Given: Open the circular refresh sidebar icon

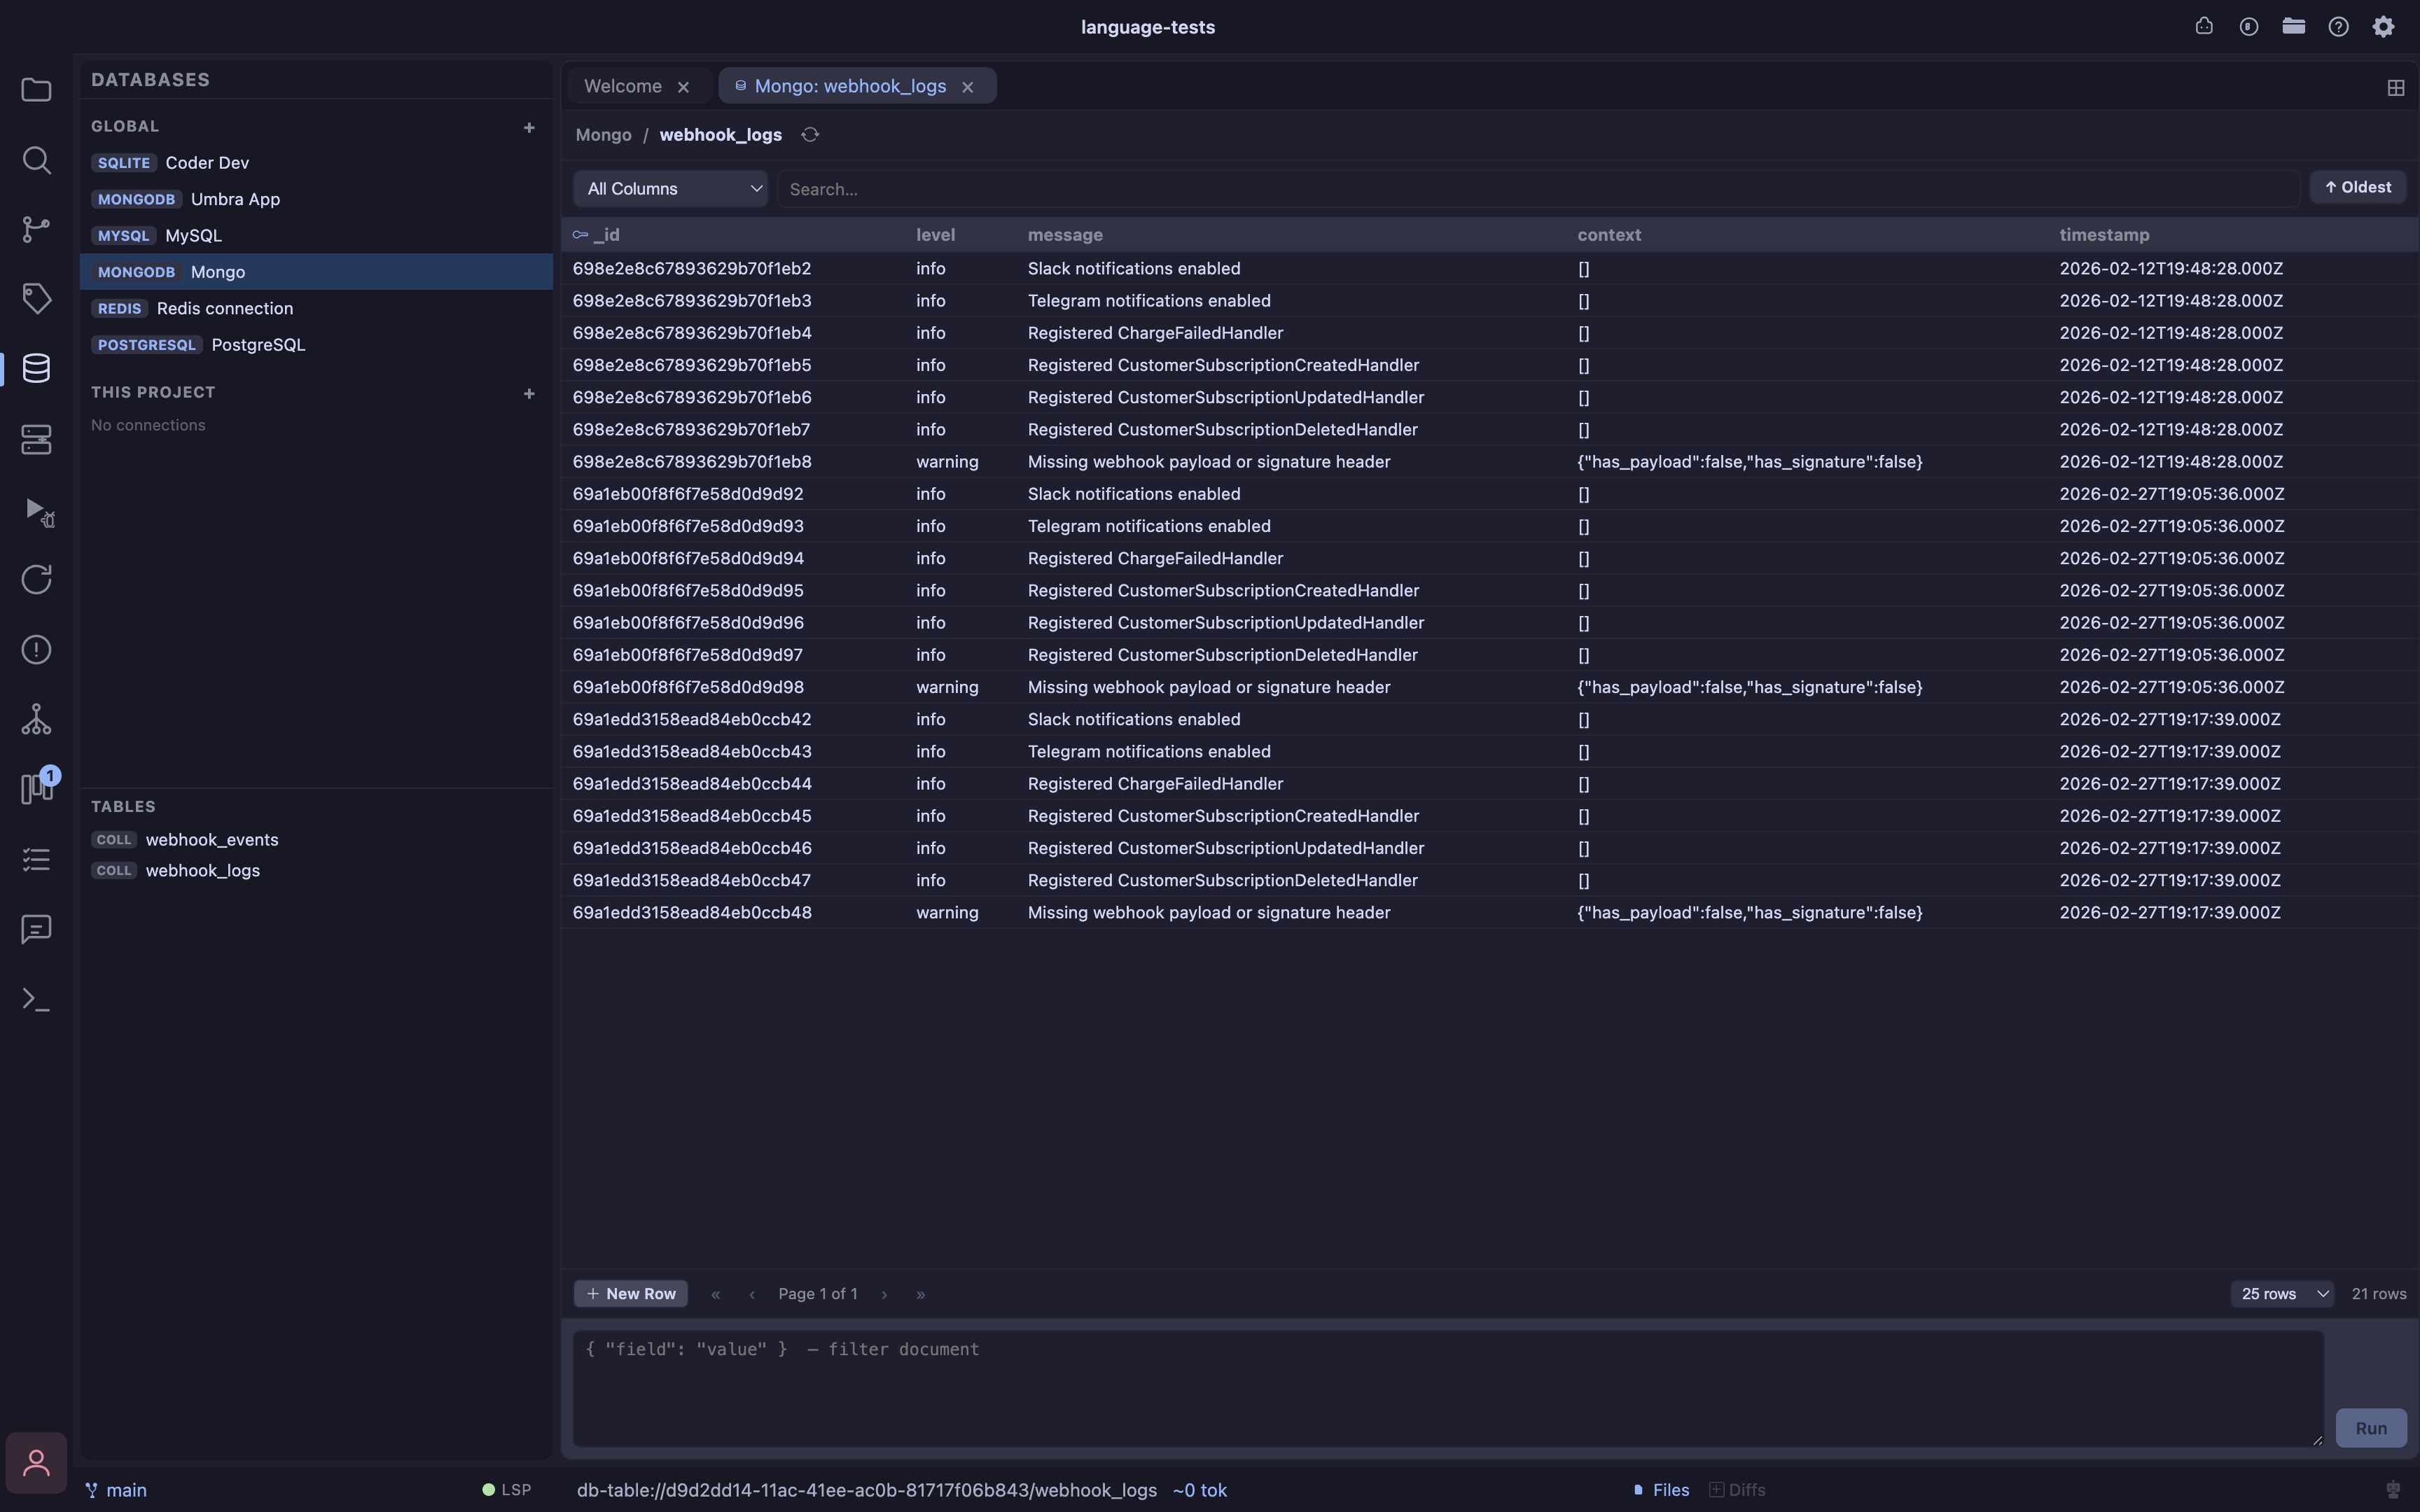Looking at the screenshot, I should click(36, 579).
